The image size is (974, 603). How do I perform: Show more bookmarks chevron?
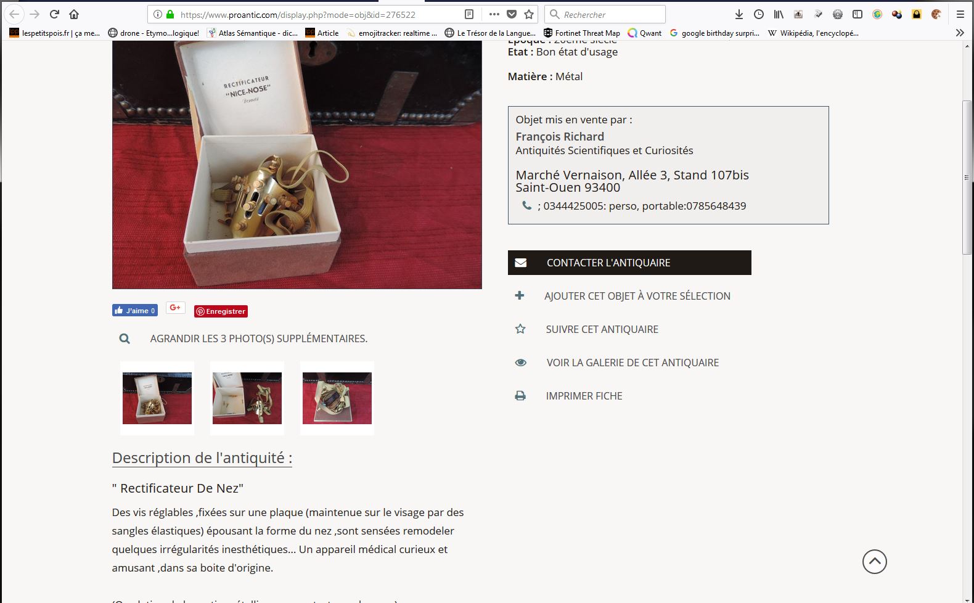pos(960,33)
